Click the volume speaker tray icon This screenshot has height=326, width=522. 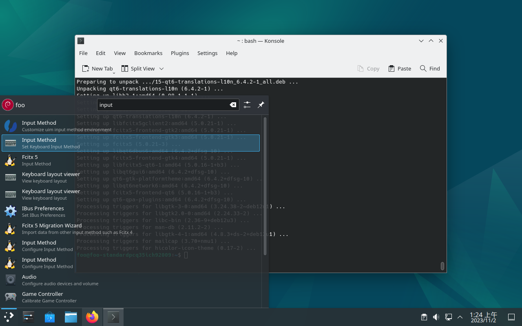coord(436,317)
